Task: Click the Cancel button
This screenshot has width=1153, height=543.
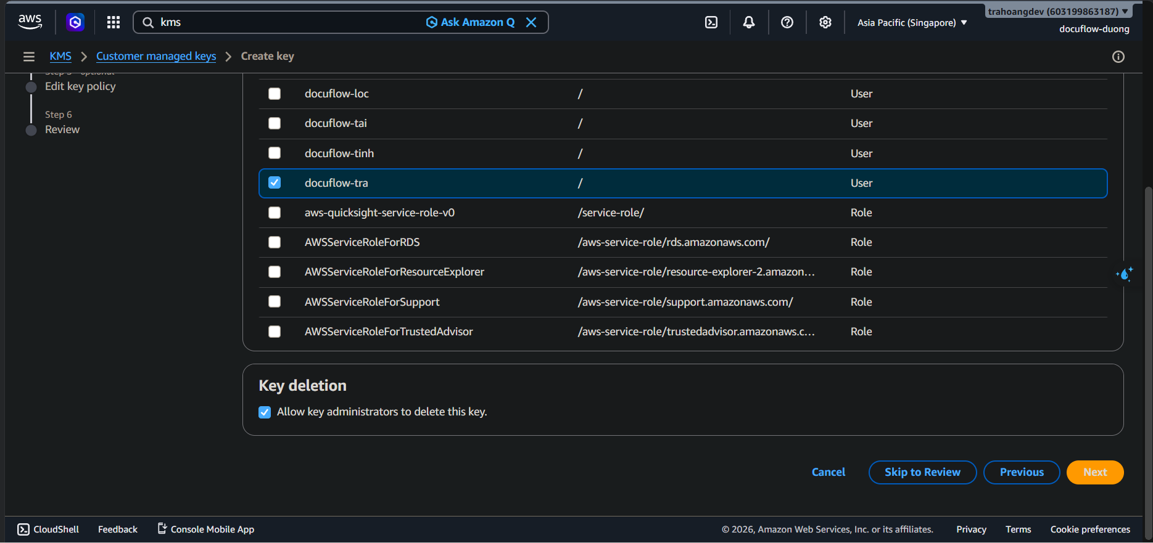Action: click(x=829, y=472)
